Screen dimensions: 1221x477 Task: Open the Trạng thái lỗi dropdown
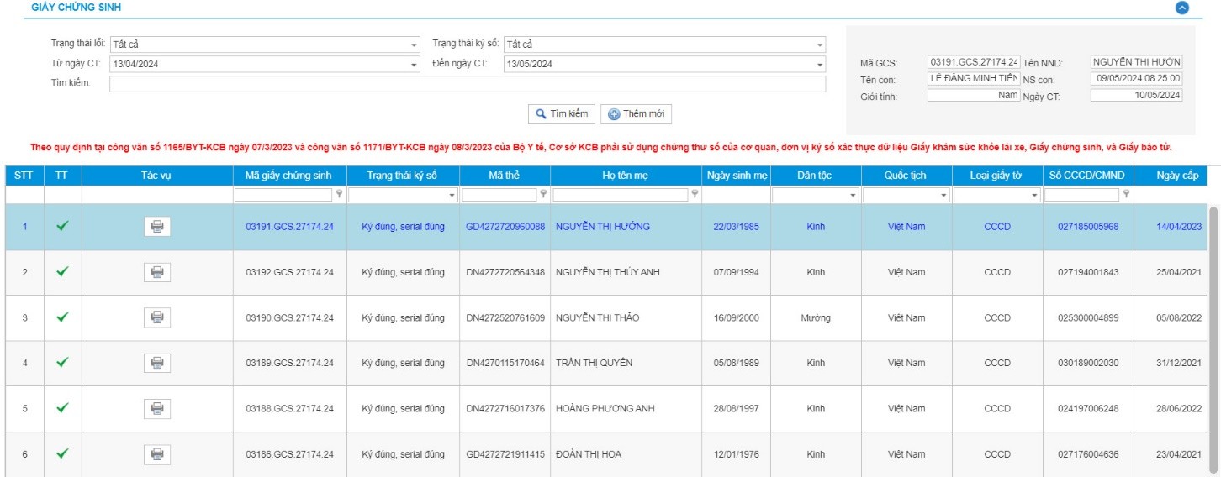pos(414,45)
